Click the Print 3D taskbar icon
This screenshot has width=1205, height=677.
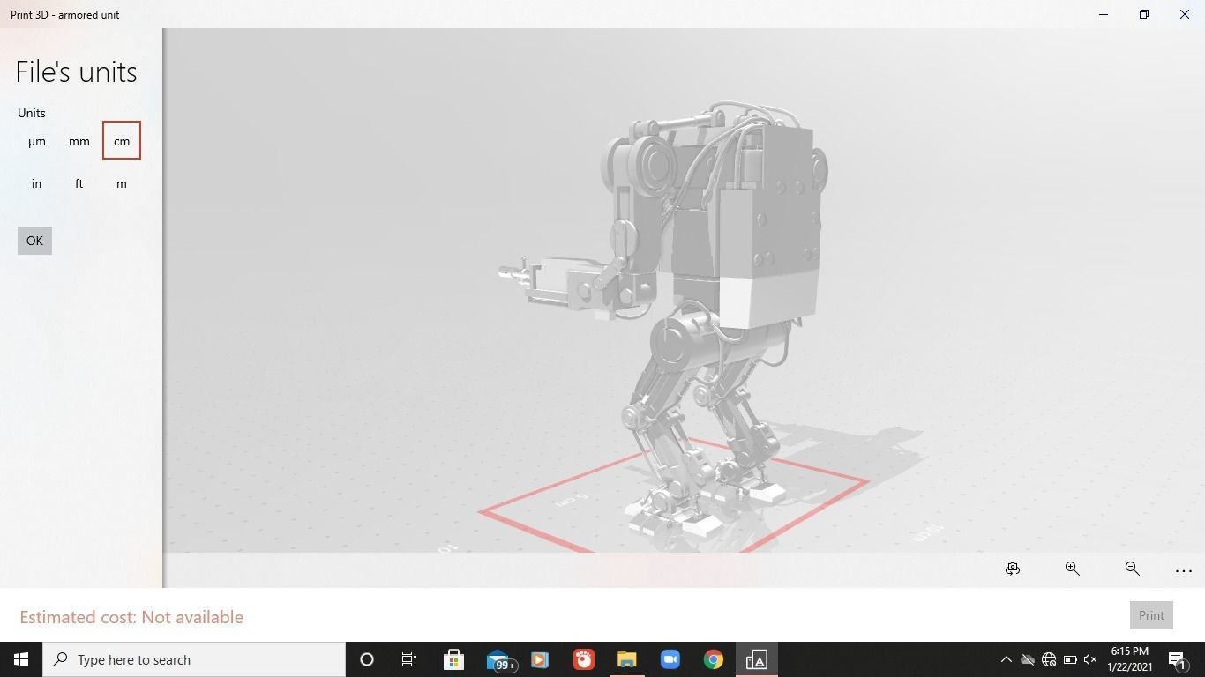point(756,659)
